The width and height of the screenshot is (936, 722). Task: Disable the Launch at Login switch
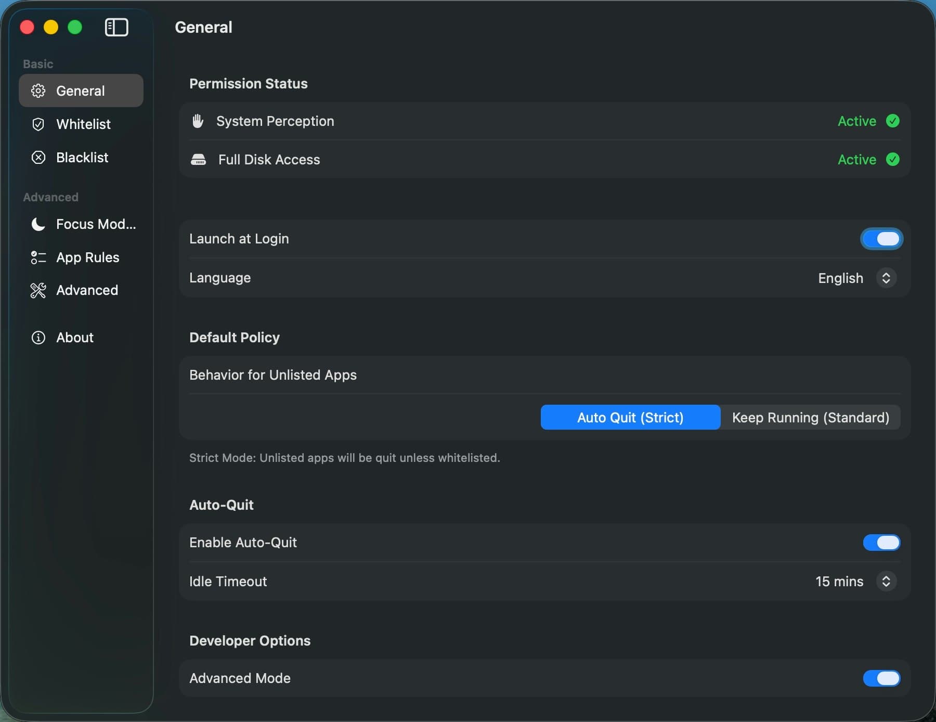pyautogui.click(x=881, y=239)
